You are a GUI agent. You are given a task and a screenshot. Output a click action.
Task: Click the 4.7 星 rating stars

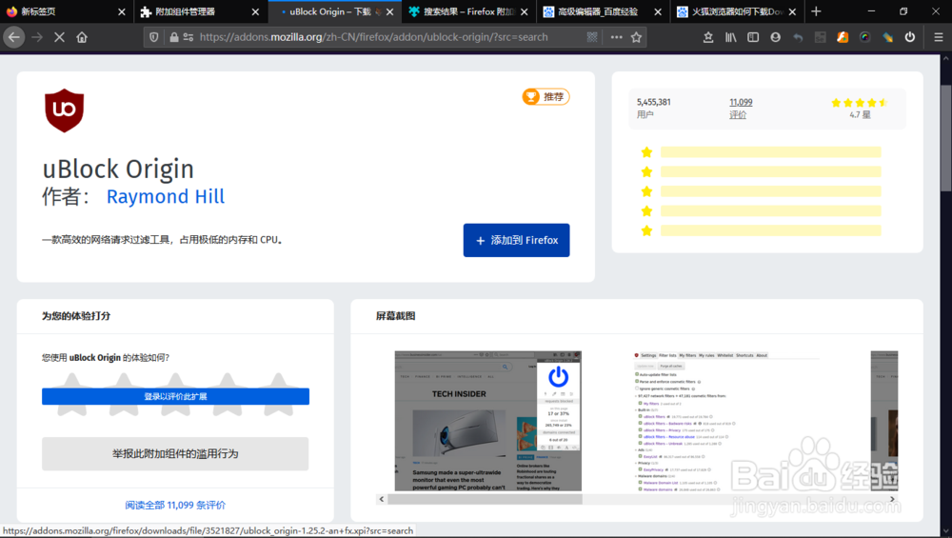coord(859,103)
